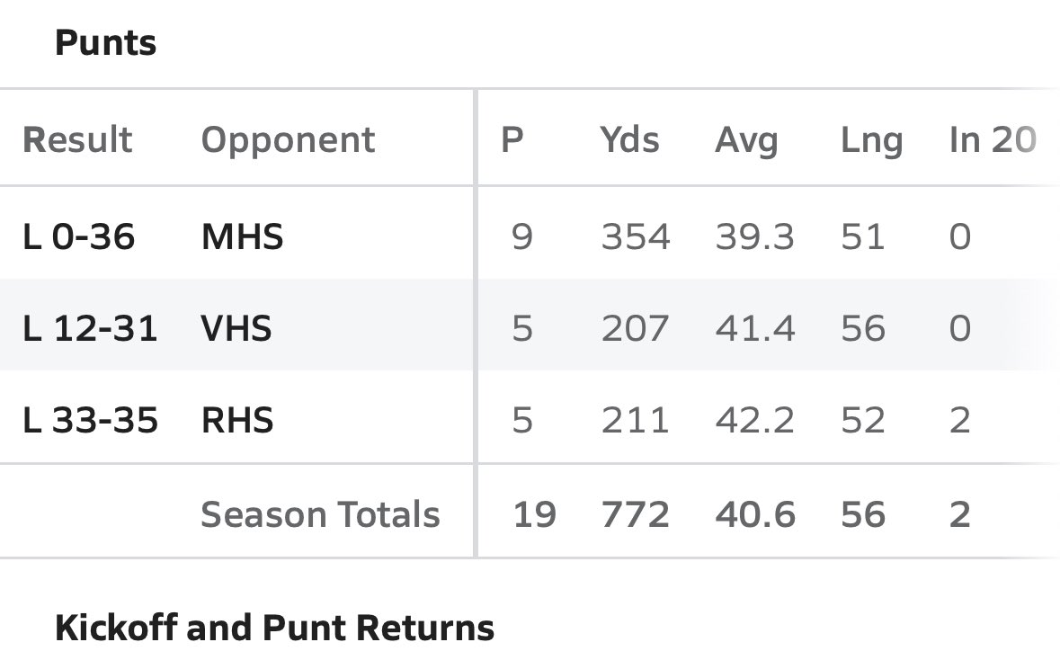This screenshot has width=1060, height=660.
Task: Click the Season Totals row label
Action: pos(320,514)
